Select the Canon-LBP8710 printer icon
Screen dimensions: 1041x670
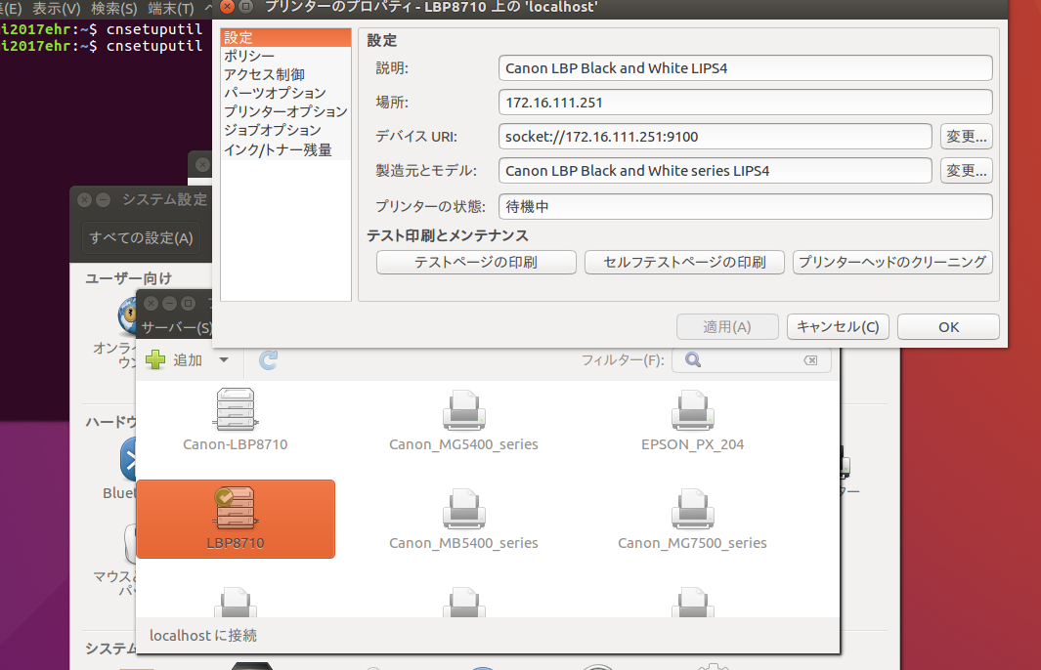pos(235,409)
